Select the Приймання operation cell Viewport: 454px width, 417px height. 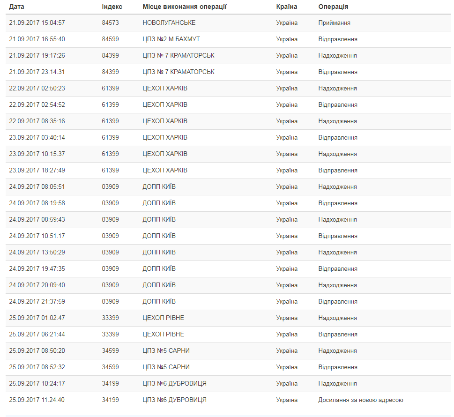point(335,23)
